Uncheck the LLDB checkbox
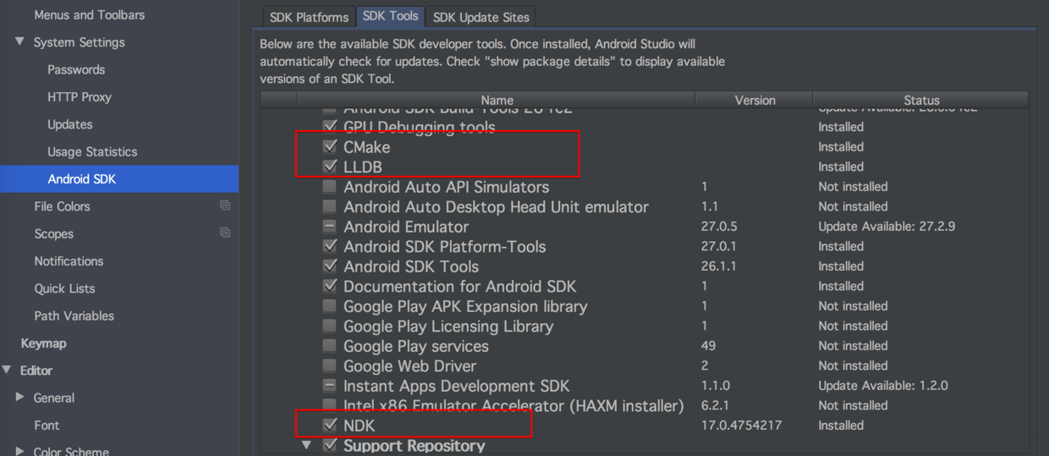 pyautogui.click(x=330, y=167)
